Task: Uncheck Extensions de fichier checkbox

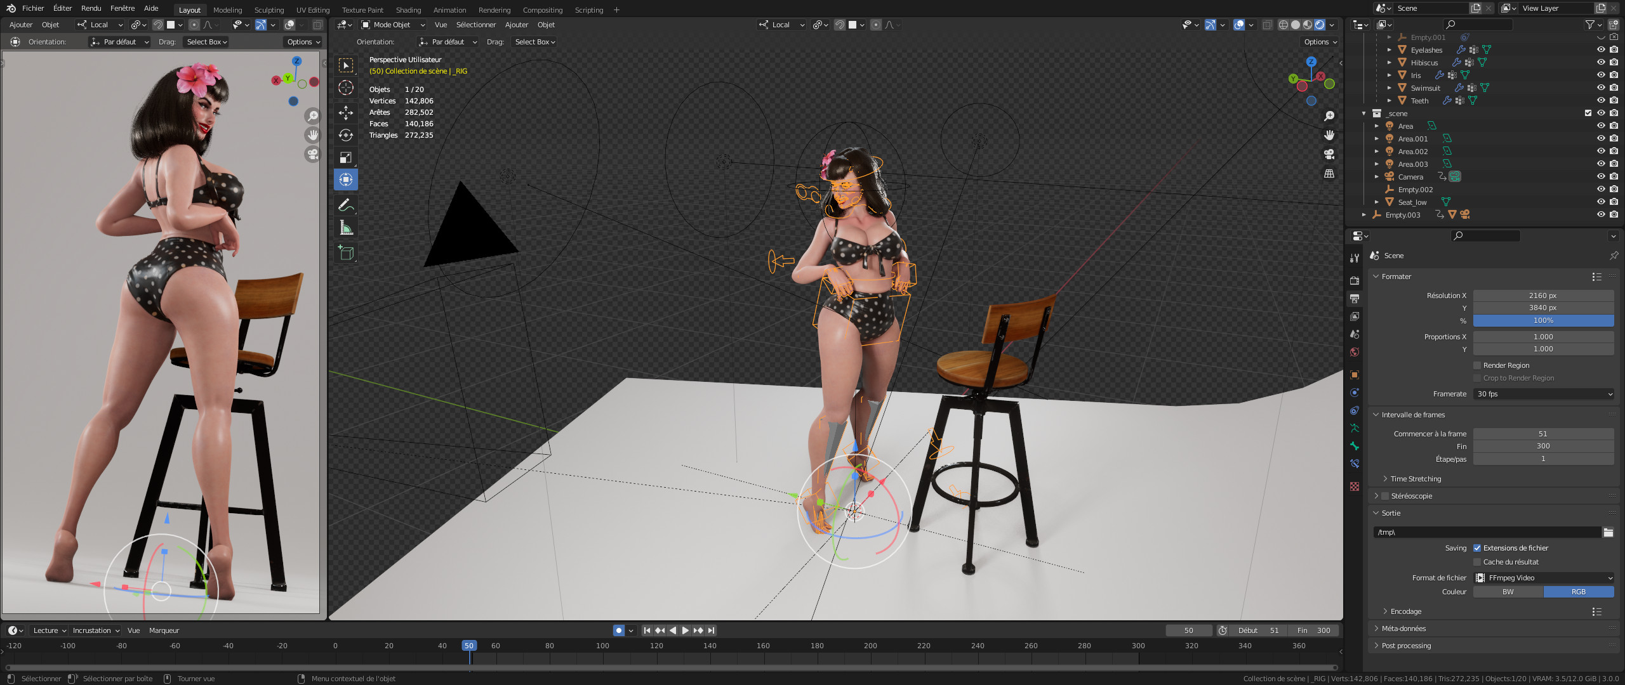Action: point(1477,548)
